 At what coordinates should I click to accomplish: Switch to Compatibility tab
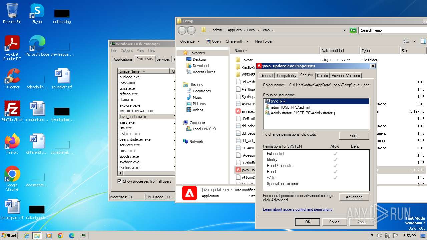[x=287, y=76]
